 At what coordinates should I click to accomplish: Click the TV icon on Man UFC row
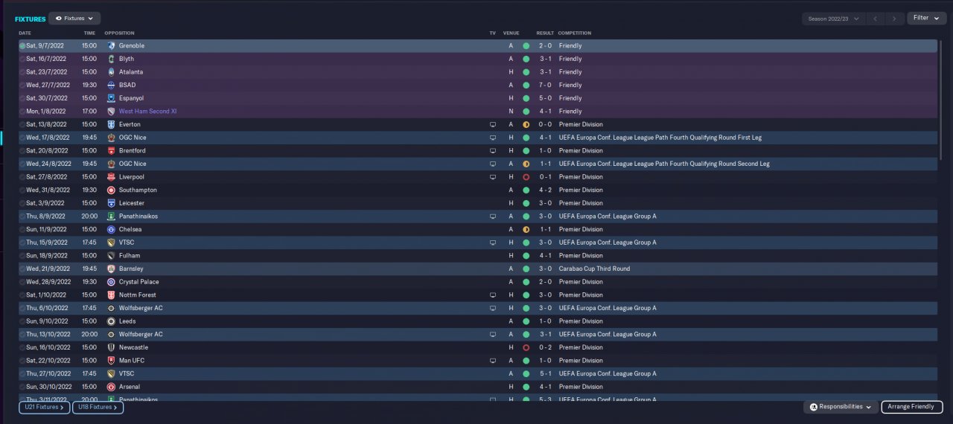pos(492,361)
